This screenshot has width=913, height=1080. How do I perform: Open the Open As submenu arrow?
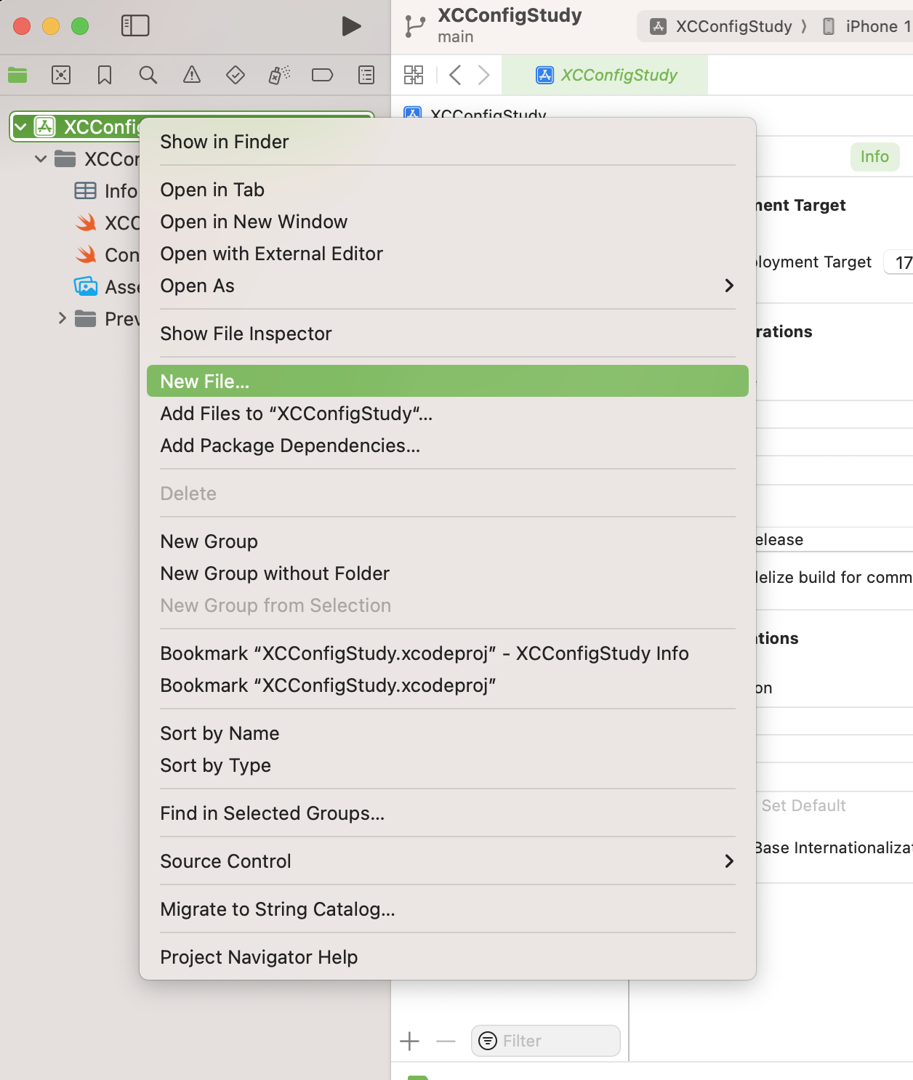tap(729, 286)
